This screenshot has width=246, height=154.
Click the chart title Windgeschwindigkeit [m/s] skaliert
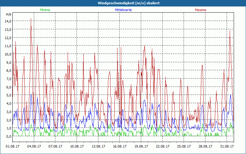point(129,3)
